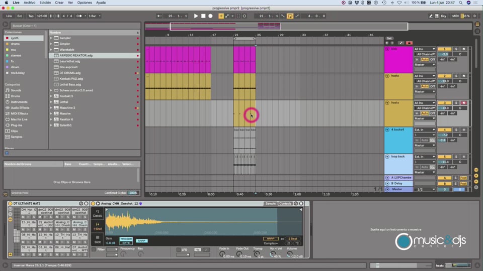
Task: Open the Crear menu
Action: point(59,3)
